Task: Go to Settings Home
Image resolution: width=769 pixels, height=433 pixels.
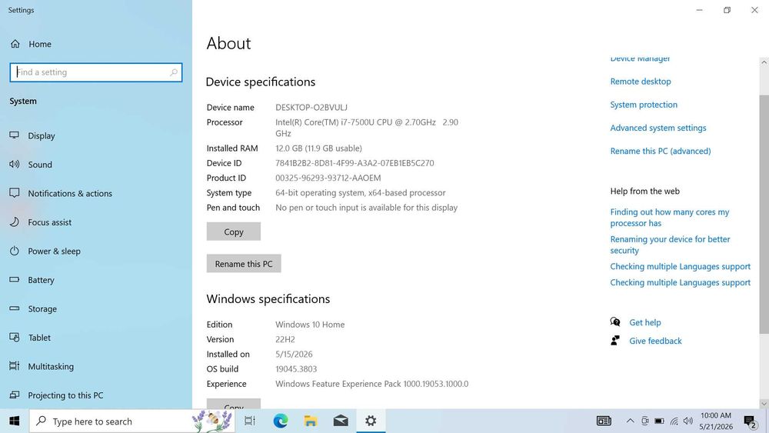Action: pos(31,44)
